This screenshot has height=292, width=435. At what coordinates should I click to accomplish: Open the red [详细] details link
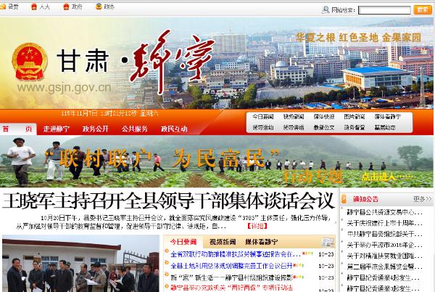point(257,227)
